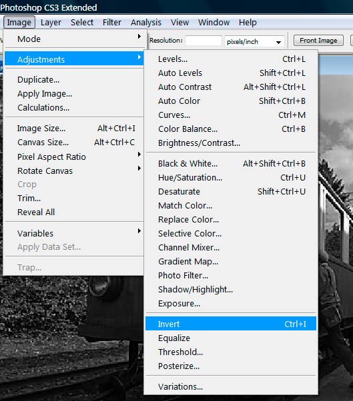Screen dimensions: 353x401
Task: Open the pixels/inch units dropdown
Action: click(254, 41)
